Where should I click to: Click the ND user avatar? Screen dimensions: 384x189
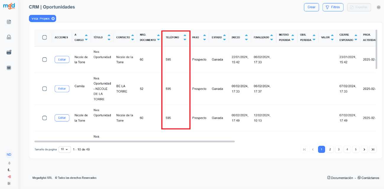point(9,154)
